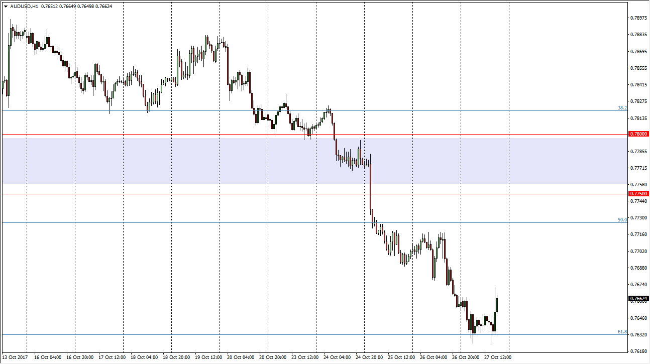Click the 0.76180 price scale value
This screenshot has width=650, height=364.
point(638,351)
